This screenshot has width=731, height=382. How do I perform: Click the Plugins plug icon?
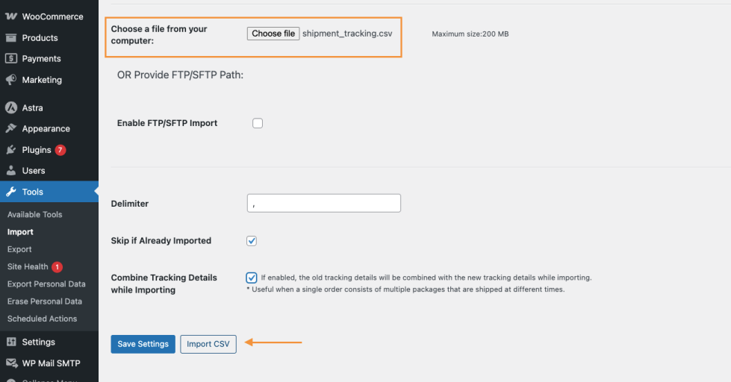pyautogui.click(x=11, y=150)
